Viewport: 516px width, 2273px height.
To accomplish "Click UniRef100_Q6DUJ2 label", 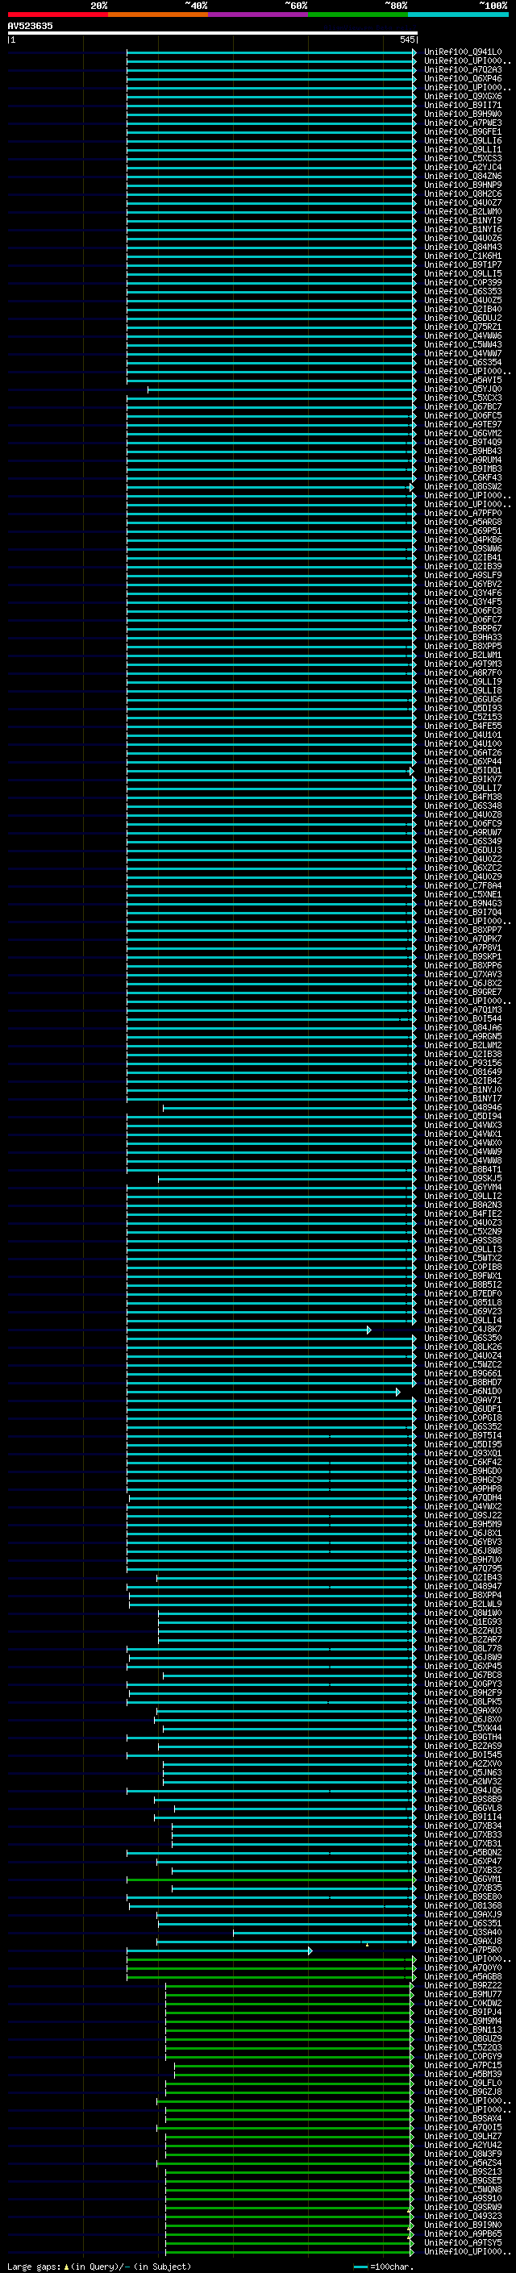I will click(462, 318).
